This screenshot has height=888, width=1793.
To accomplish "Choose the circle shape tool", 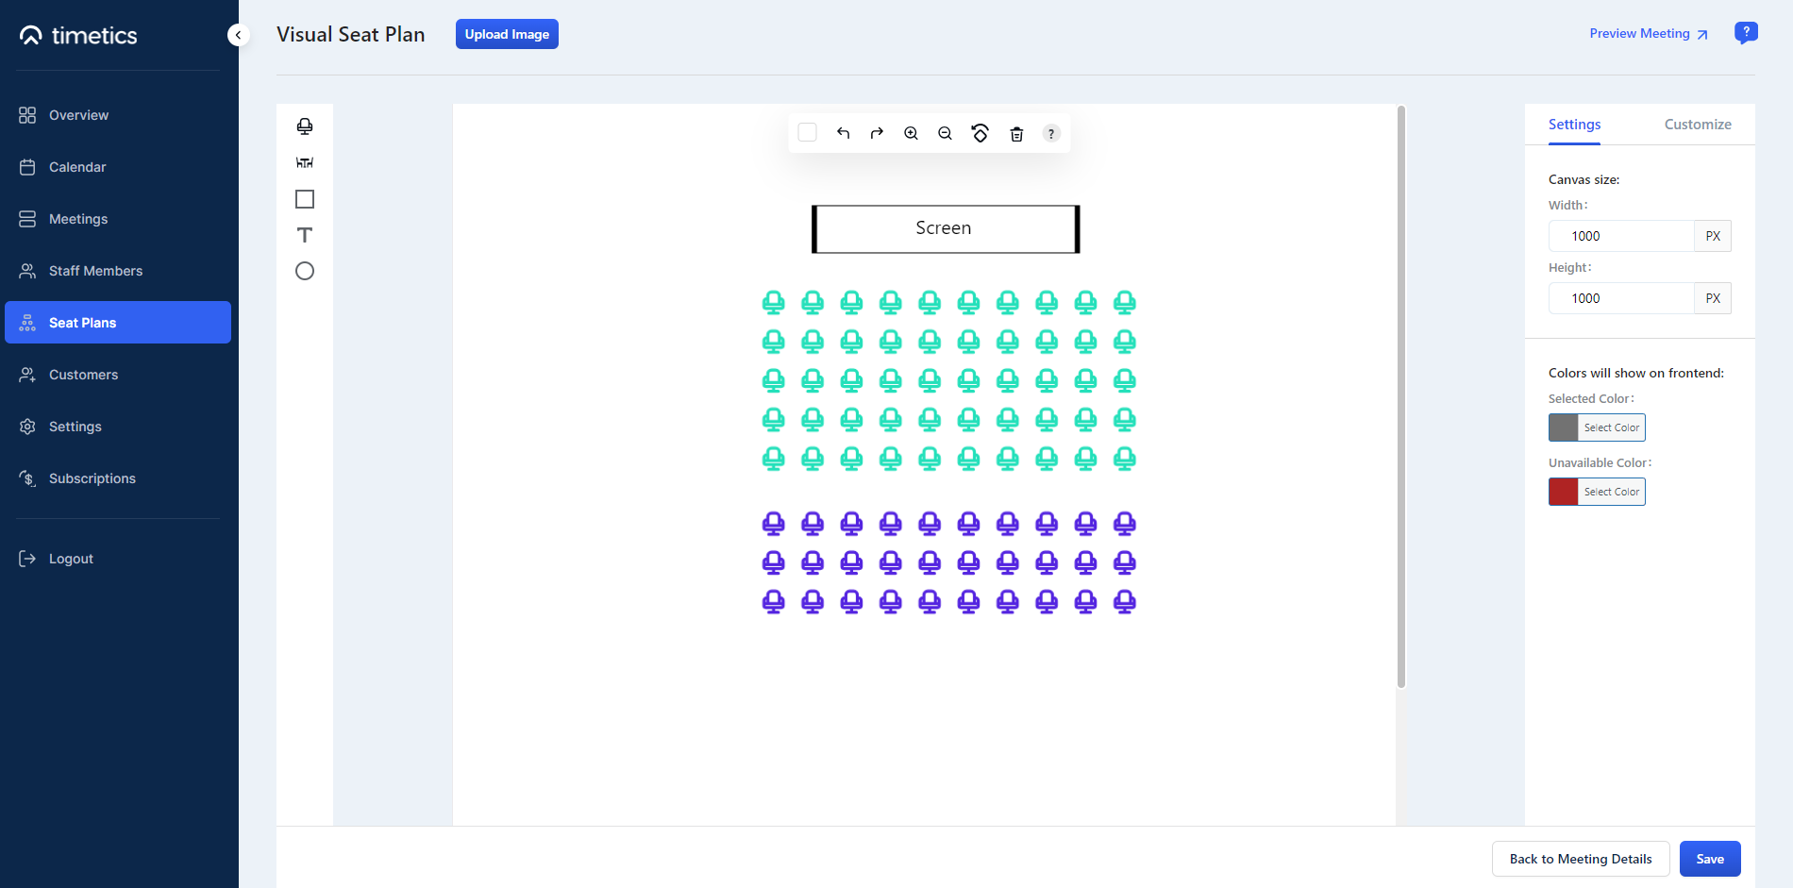I will tap(304, 271).
